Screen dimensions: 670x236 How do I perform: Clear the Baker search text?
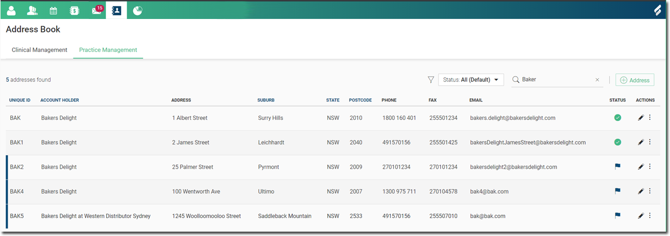(x=597, y=80)
